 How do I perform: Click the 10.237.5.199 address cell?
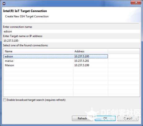(x=90, y=65)
